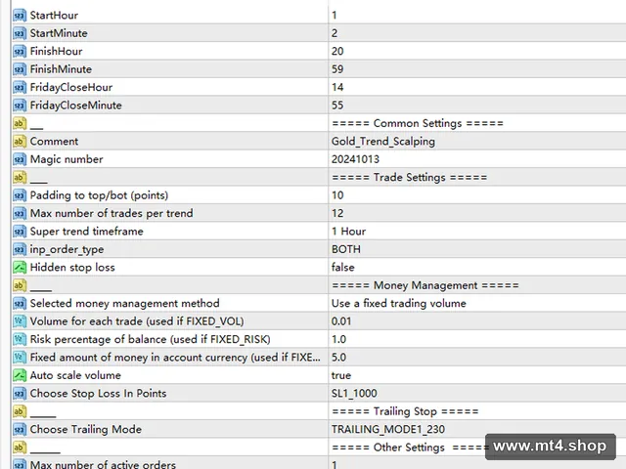This screenshot has width=626, height=469.
Task: Click the icon beside Padding to top/bot
Action: point(20,195)
